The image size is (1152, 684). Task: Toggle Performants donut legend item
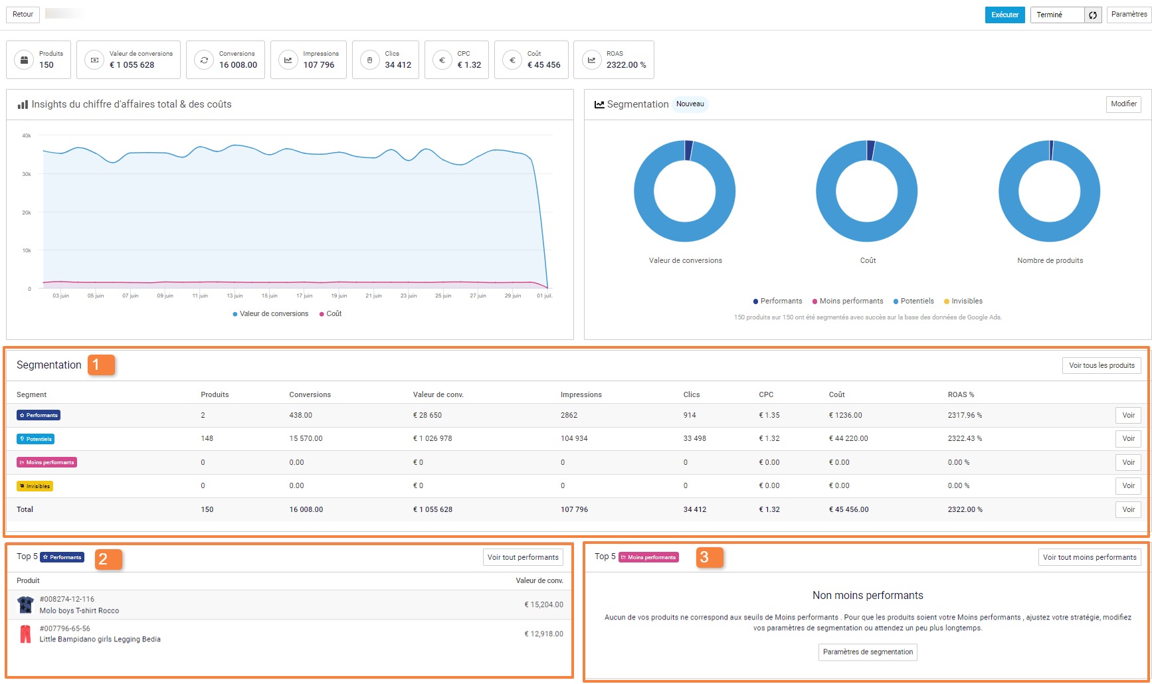(x=777, y=301)
